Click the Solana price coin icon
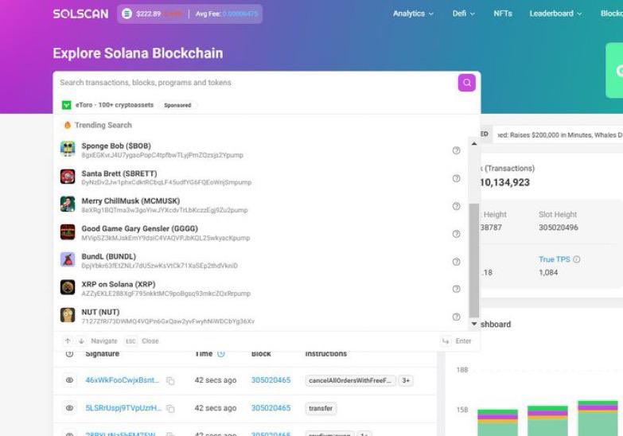The width and height of the screenshot is (623, 436). [127, 14]
